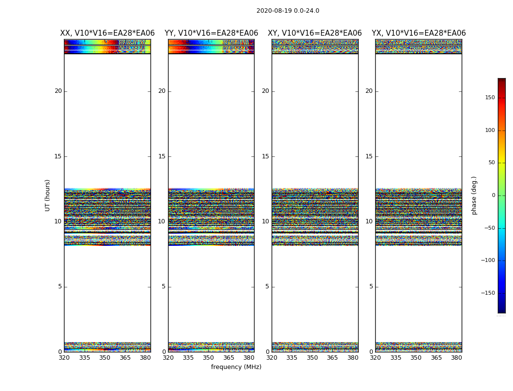Select the −100 tick on the colorbar

[488, 260]
